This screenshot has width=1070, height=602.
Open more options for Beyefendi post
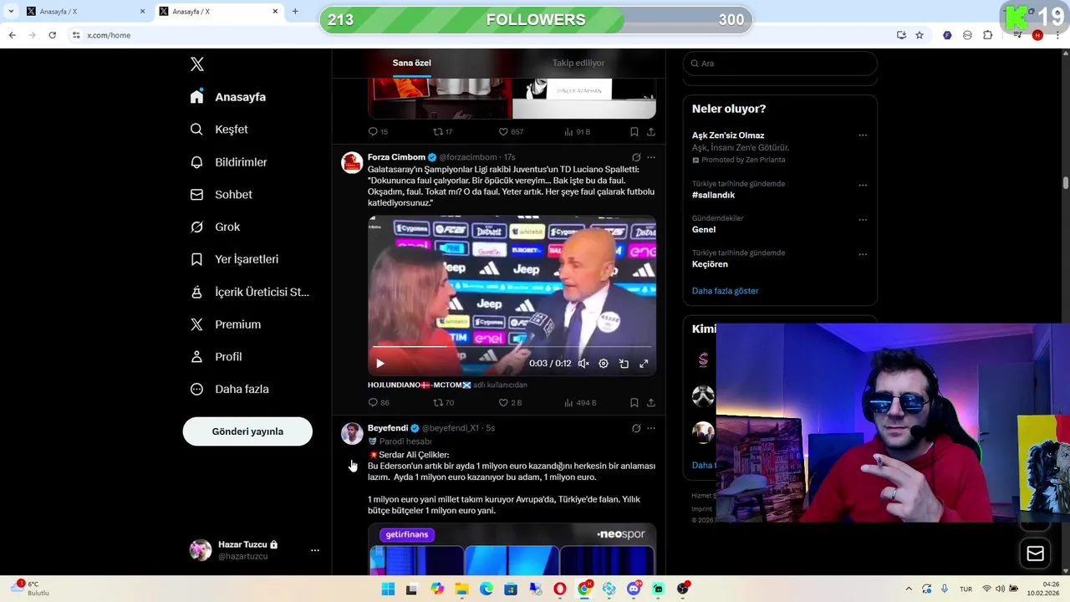pos(651,428)
